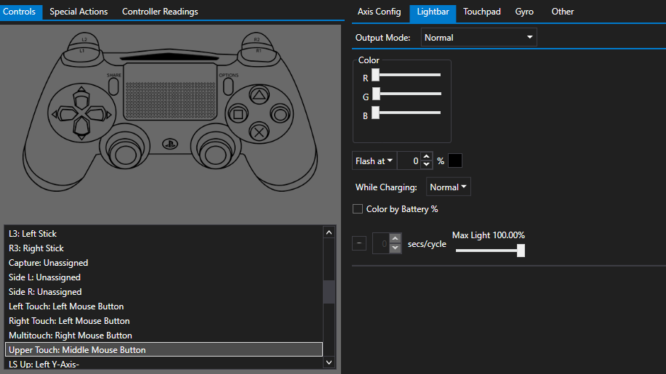Click the minus button beside secs/cycle
This screenshot has width=666, height=374.
tap(359, 243)
